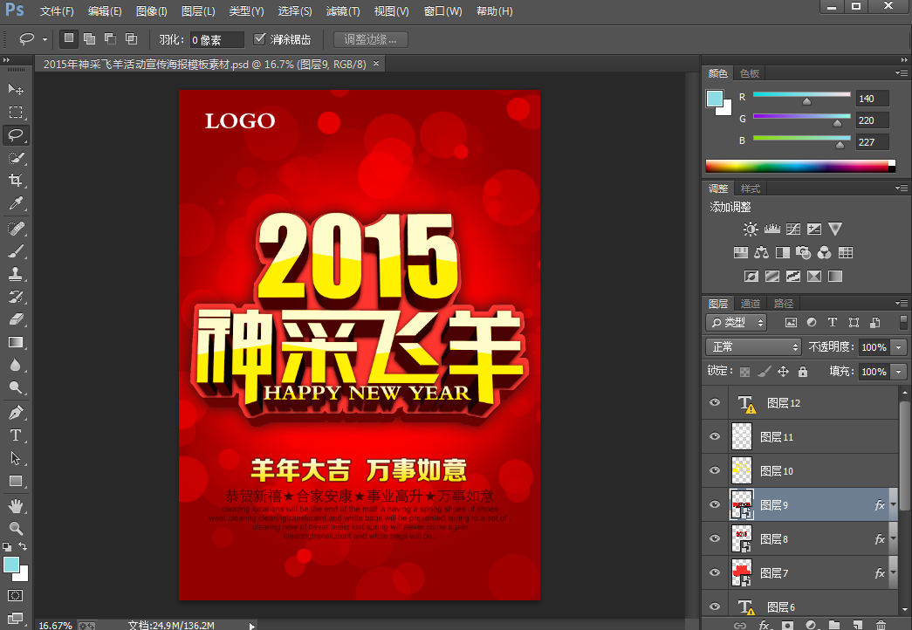Hide layer 图层 8
Image resolution: width=912 pixels, height=630 pixels.
[x=715, y=538]
